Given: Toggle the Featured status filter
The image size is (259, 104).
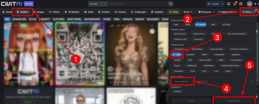Looking at the screenshot, I should click(x=198, y=39).
